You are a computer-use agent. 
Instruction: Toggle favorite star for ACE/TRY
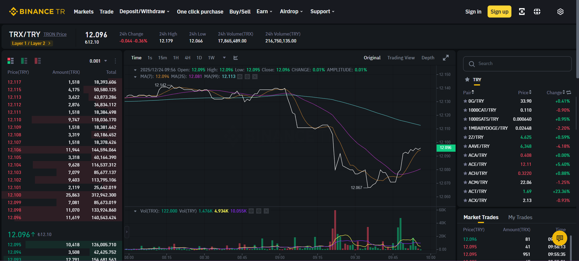(x=465, y=164)
